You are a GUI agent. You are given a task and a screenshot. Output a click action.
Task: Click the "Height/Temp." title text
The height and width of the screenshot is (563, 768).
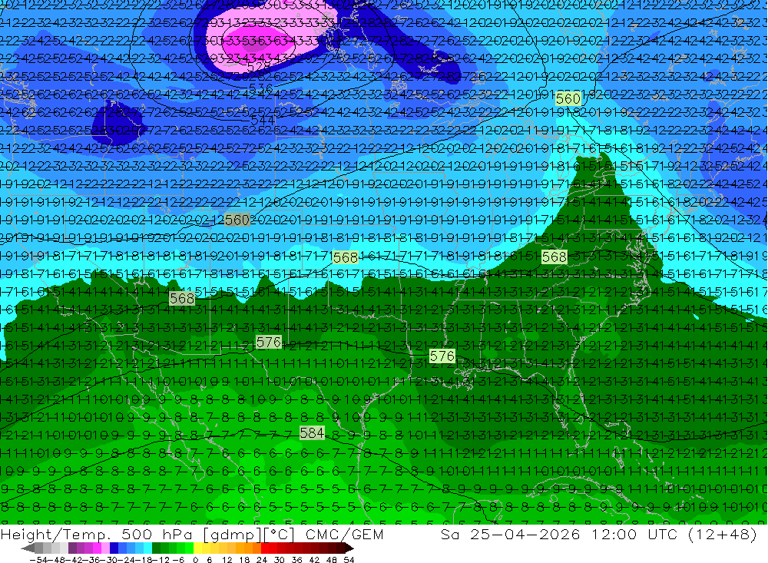[x=55, y=535]
